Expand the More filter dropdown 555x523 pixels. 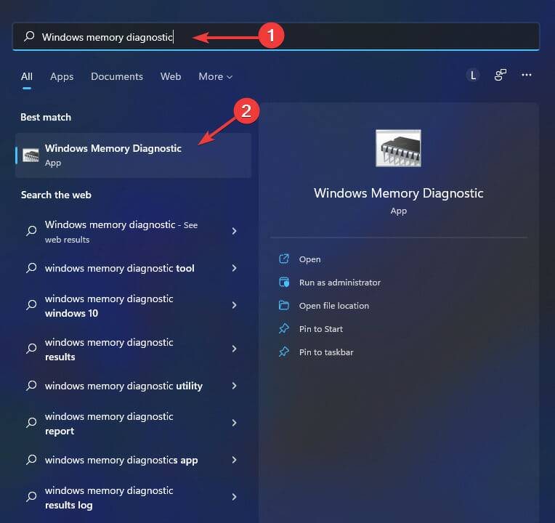[x=215, y=77]
